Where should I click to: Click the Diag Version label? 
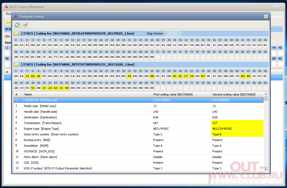pos(155,33)
